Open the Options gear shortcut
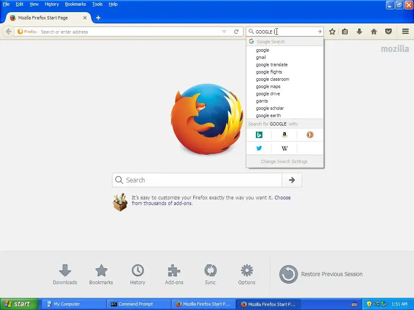The image size is (414, 310). pyautogui.click(x=247, y=274)
